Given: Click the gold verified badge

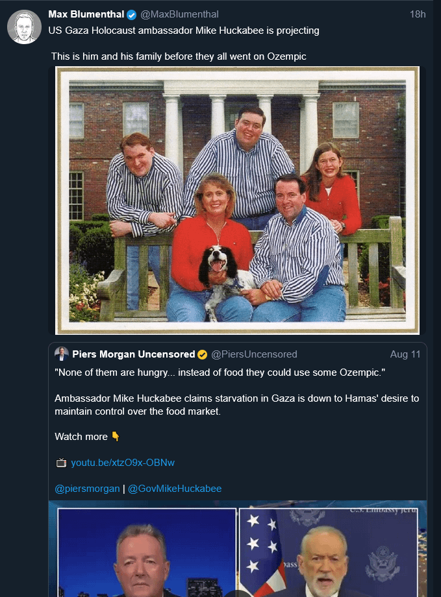Looking at the screenshot, I should pyautogui.click(x=203, y=355).
